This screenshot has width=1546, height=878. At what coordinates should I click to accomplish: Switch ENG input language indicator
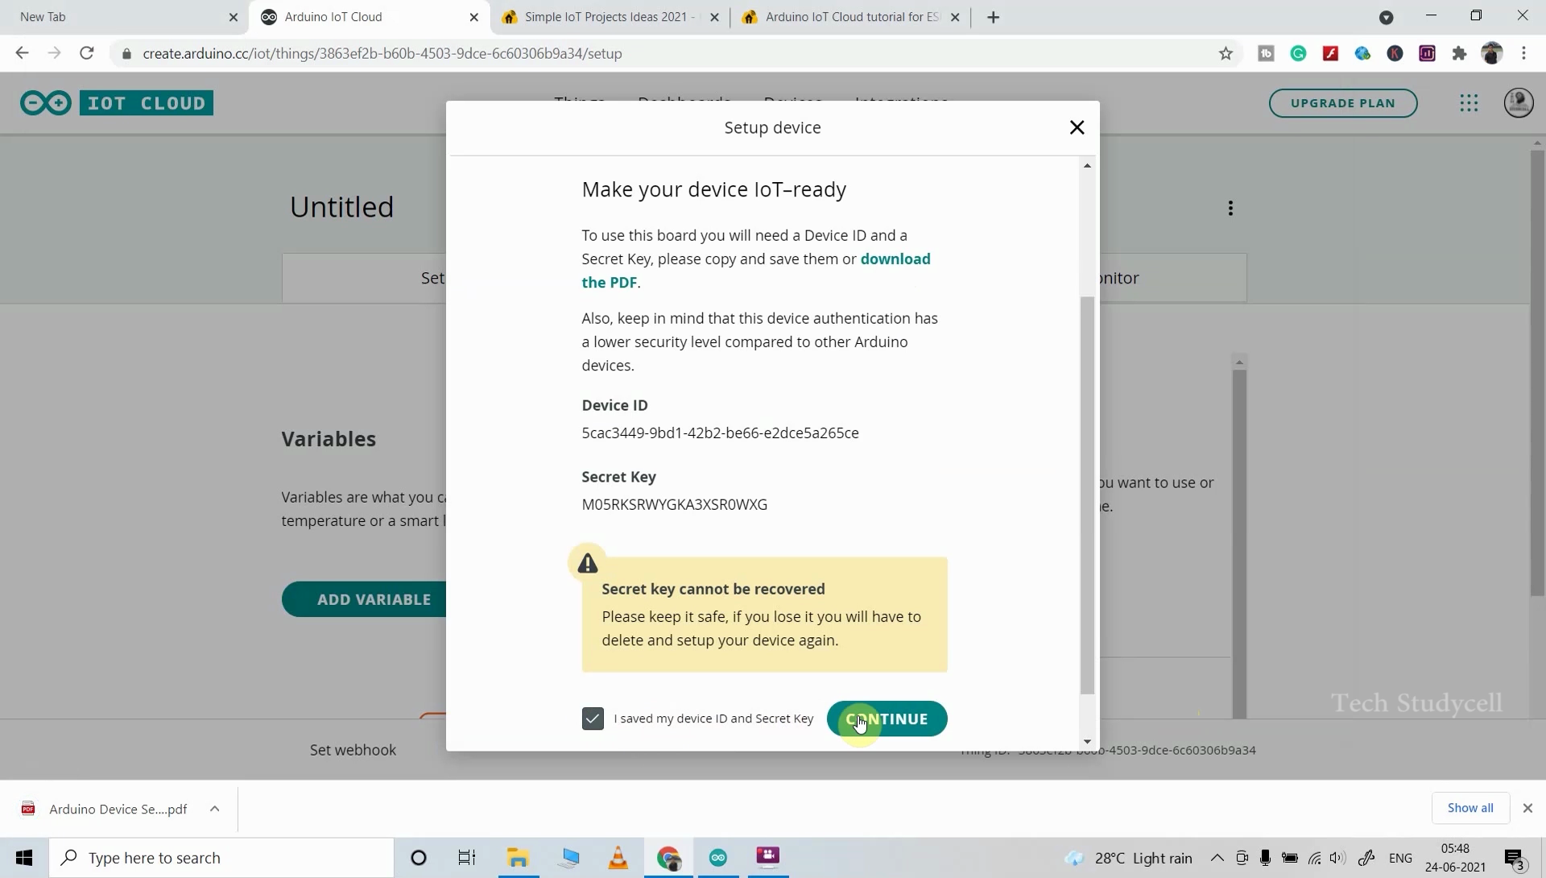point(1400,858)
